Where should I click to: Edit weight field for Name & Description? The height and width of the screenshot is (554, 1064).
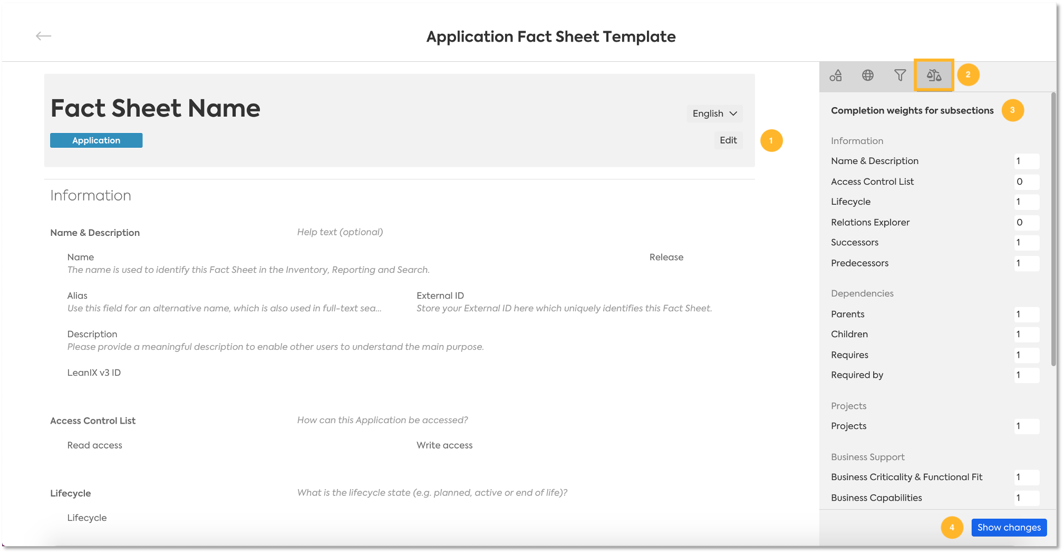1026,161
